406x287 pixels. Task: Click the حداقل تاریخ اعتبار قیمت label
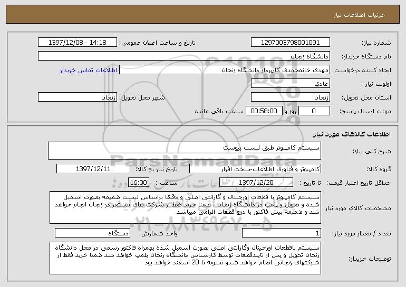[359, 183]
